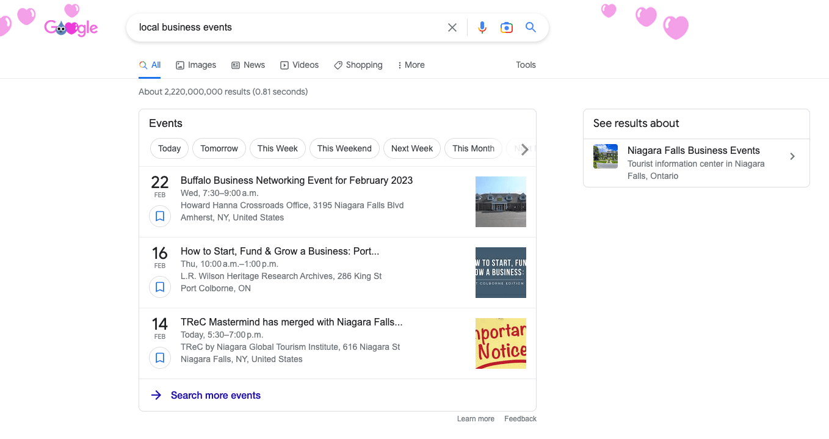The height and width of the screenshot is (439, 829).
Task: Show more event date filters arrow
Action: tap(524, 149)
